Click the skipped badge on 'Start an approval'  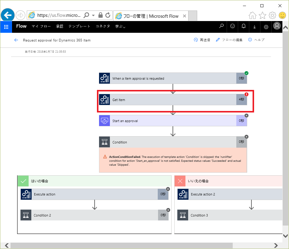pos(247,115)
